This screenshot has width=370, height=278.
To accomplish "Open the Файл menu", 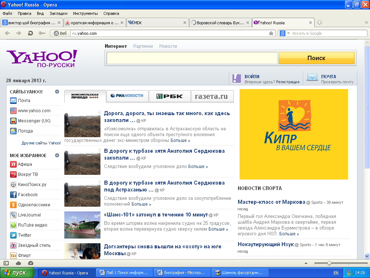I will [x=7, y=13].
